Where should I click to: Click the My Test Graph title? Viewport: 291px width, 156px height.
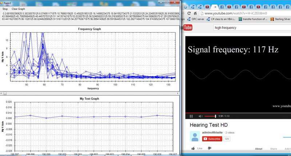tap(89, 99)
